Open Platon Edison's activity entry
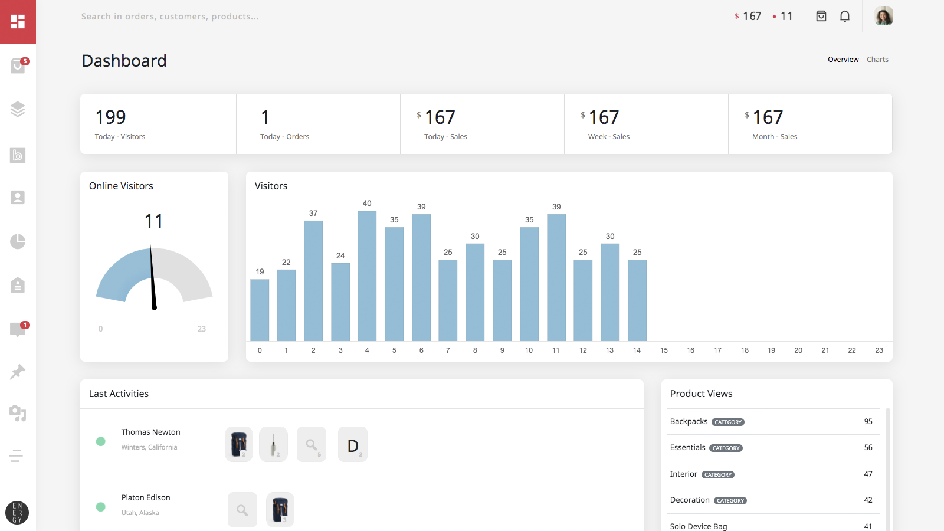This screenshot has width=944, height=531. 362,503
